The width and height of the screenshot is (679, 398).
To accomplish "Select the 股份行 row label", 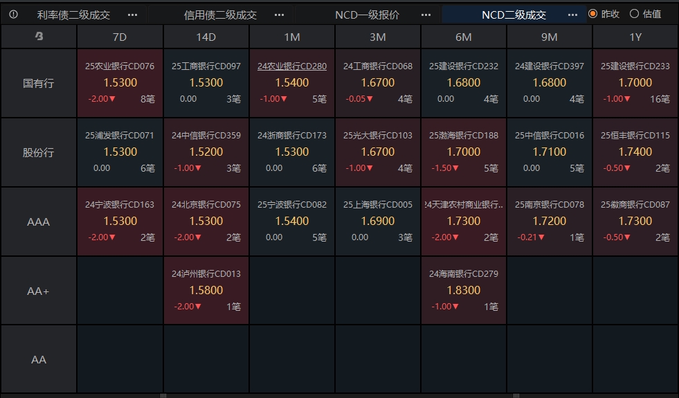I will click(39, 152).
